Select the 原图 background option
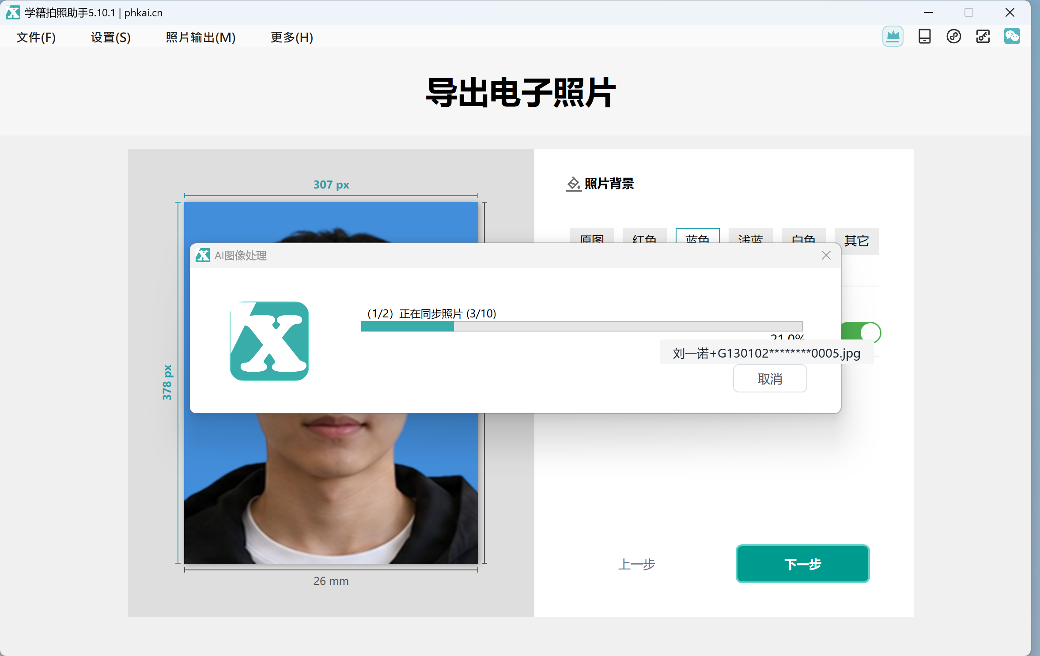Image resolution: width=1040 pixels, height=656 pixels. coord(591,236)
